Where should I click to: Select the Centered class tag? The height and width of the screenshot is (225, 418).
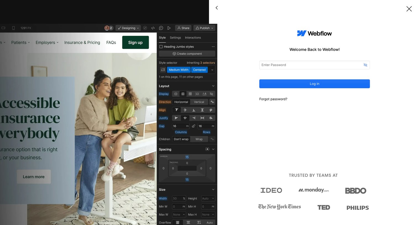[199, 70]
